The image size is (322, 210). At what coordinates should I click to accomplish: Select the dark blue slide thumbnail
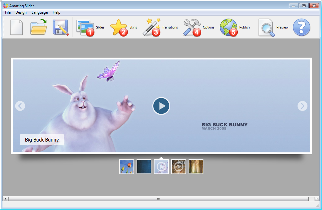(x=144, y=167)
